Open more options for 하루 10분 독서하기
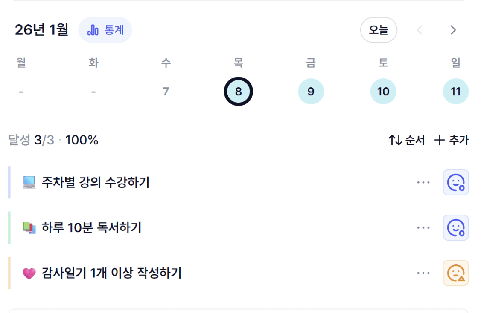 [423, 228]
